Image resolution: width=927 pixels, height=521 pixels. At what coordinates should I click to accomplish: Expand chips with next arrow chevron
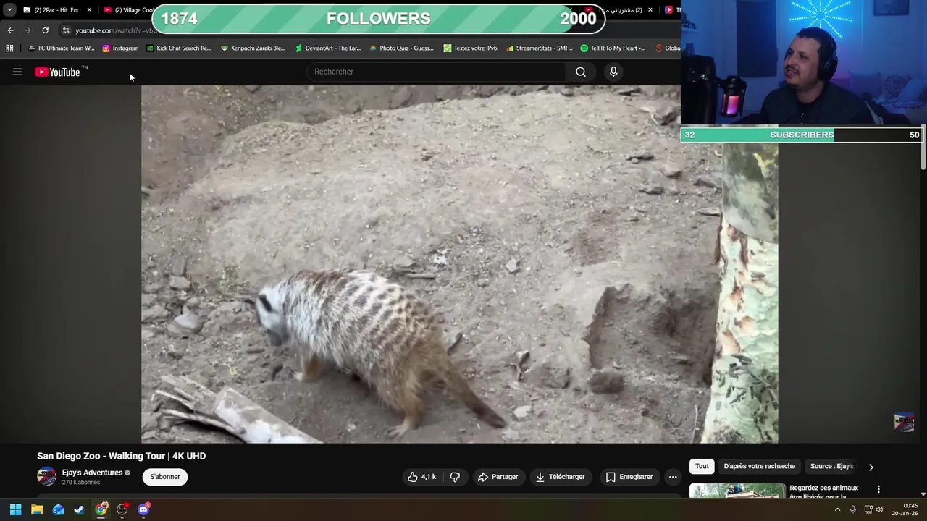pyautogui.click(x=871, y=467)
